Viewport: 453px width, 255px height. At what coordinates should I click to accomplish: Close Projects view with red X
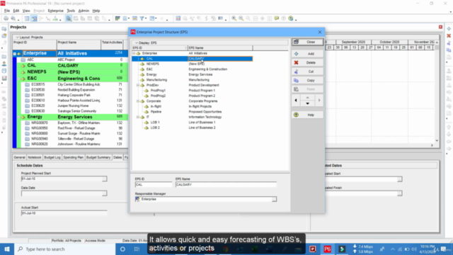[x=440, y=27]
